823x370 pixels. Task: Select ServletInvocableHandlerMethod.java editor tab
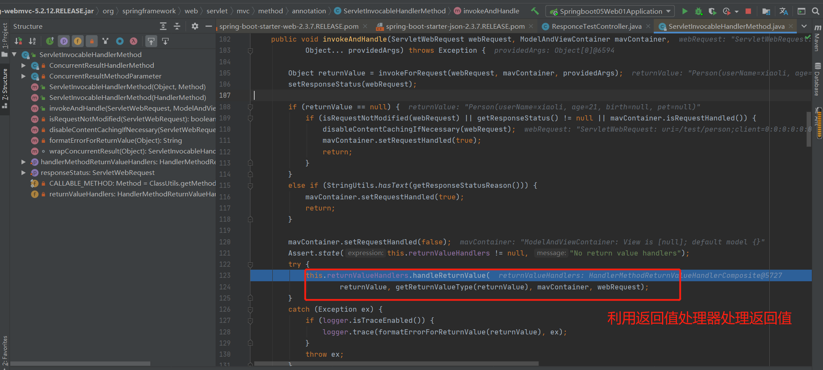(x=726, y=26)
